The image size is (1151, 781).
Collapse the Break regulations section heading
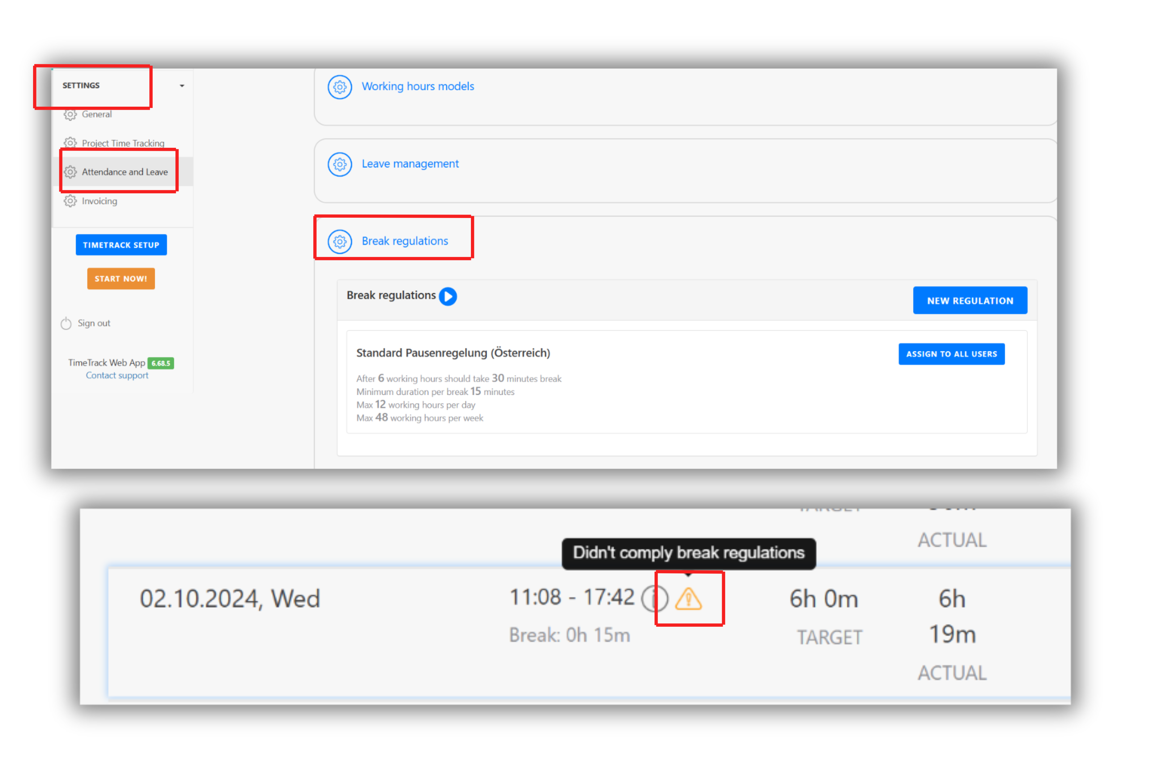click(405, 241)
